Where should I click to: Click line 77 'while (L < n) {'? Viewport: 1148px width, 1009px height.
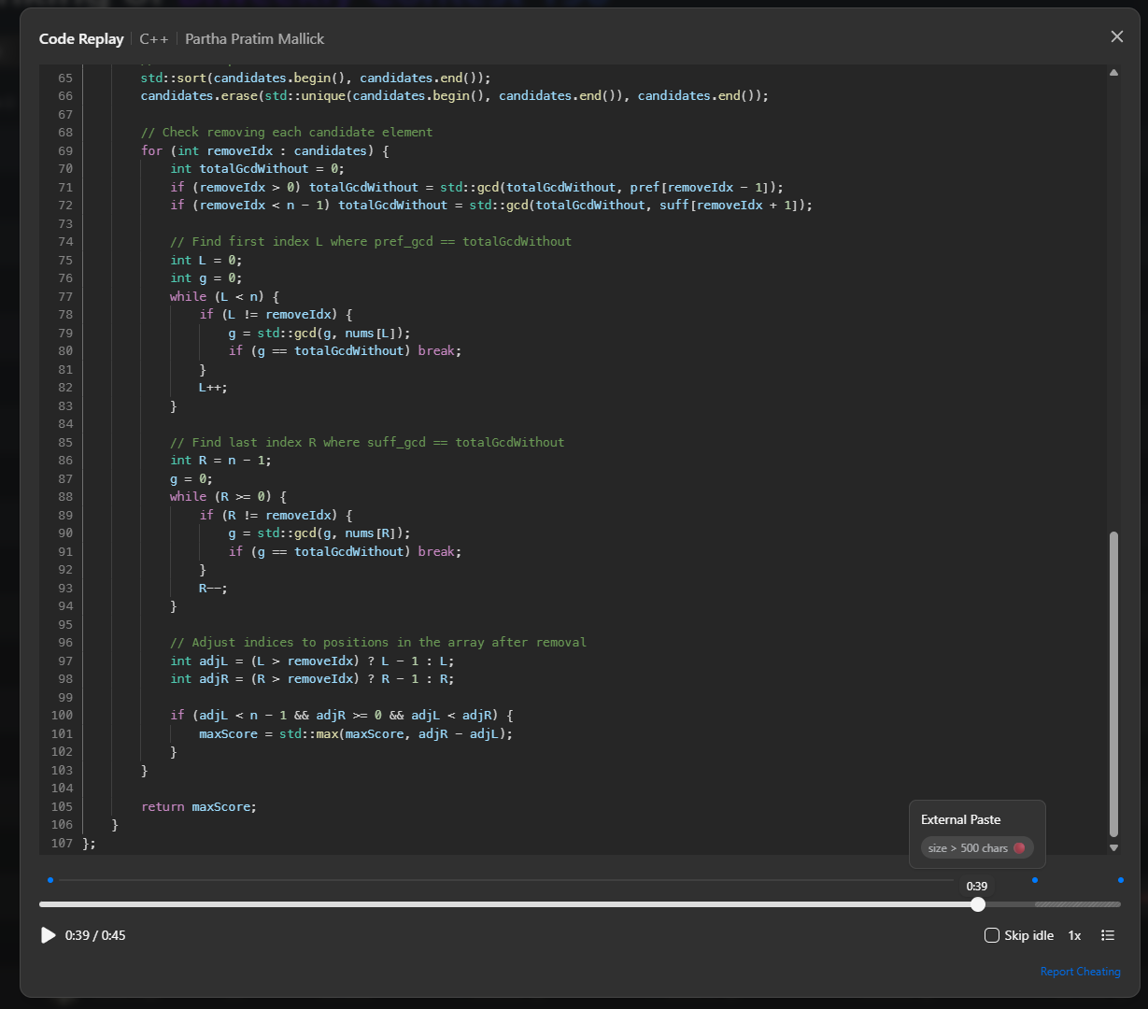click(224, 296)
